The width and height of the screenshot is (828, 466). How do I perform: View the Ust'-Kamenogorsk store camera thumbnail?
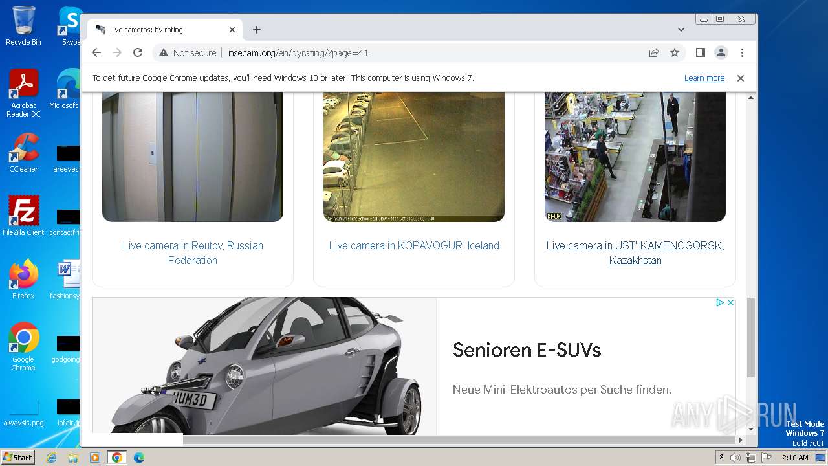tap(635, 157)
